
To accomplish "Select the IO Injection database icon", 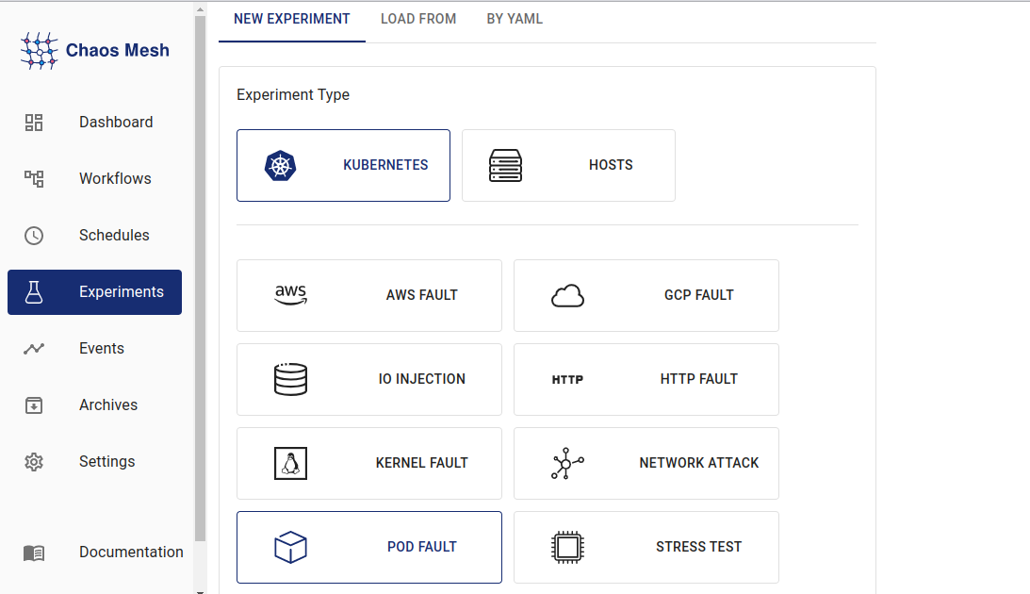I will point(290,379).
